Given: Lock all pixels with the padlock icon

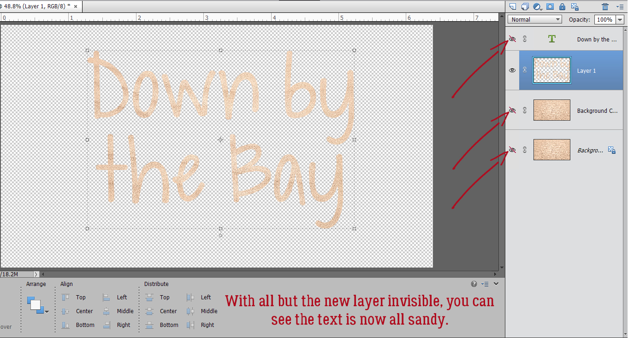Looking at the screenshot, I should [562, 6].
